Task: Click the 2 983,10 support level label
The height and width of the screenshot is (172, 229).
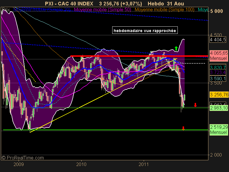Action: point(219,108)
